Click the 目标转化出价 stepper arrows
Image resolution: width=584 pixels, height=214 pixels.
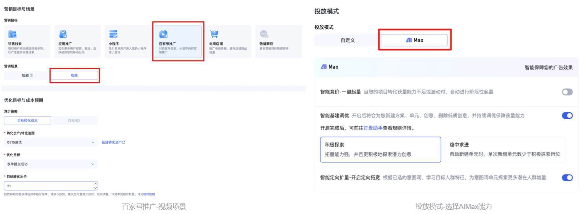coord(95,186)
